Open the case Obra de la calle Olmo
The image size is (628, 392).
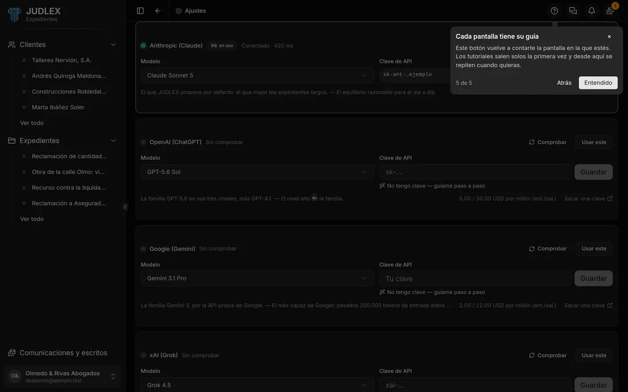pyautogui.click(x=69, y=172)
